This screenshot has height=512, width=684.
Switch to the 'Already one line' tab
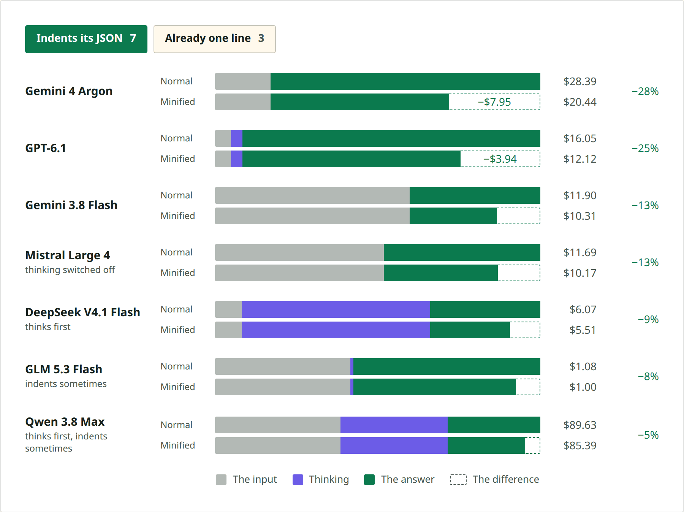[215, 39]
